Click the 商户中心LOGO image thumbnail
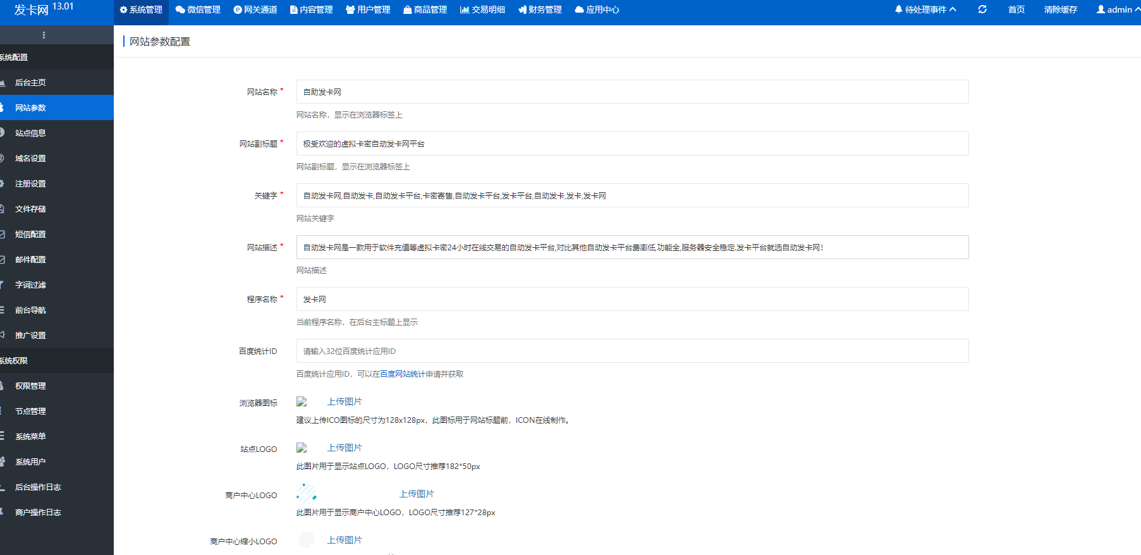The height and width of the screenshot is (555, 1141). [307, 494]
